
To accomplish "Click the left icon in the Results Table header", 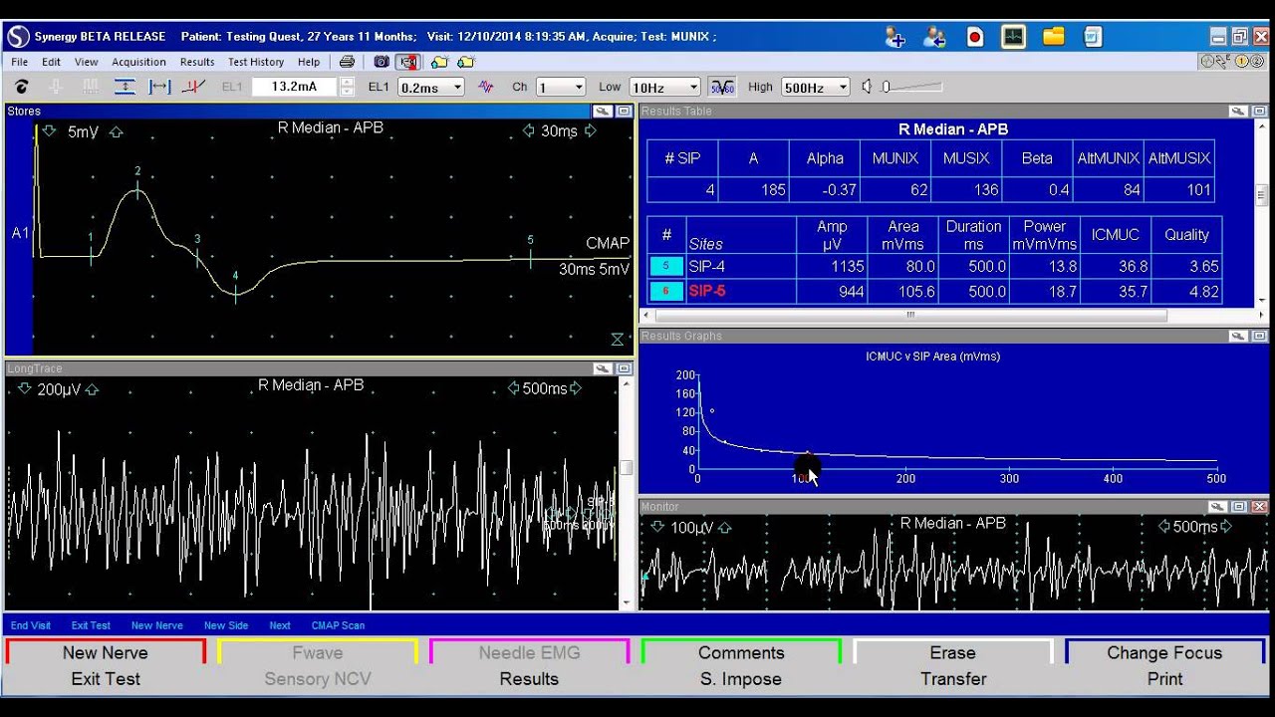I will [x=1237, y=112].
